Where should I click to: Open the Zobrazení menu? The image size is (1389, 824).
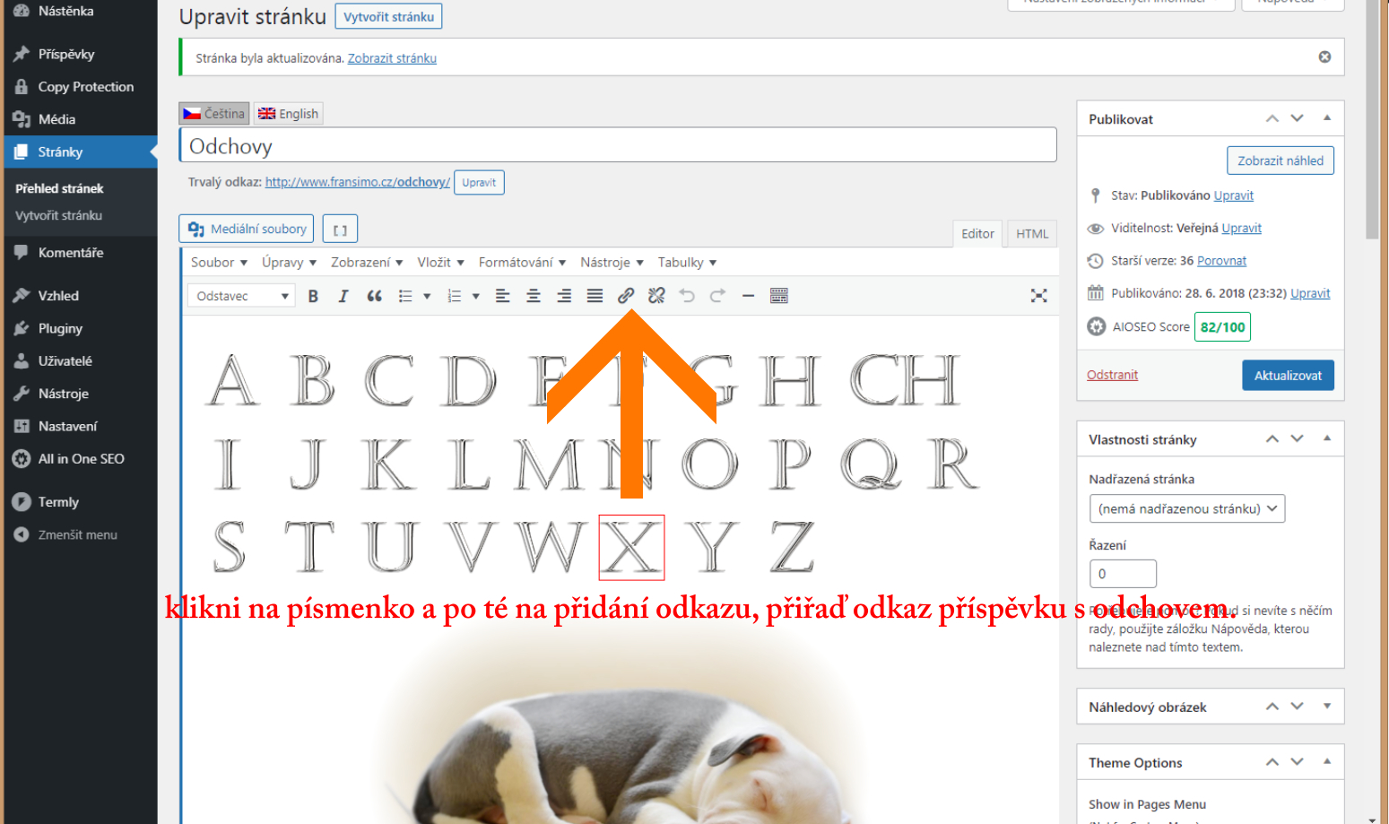(367, 263)
